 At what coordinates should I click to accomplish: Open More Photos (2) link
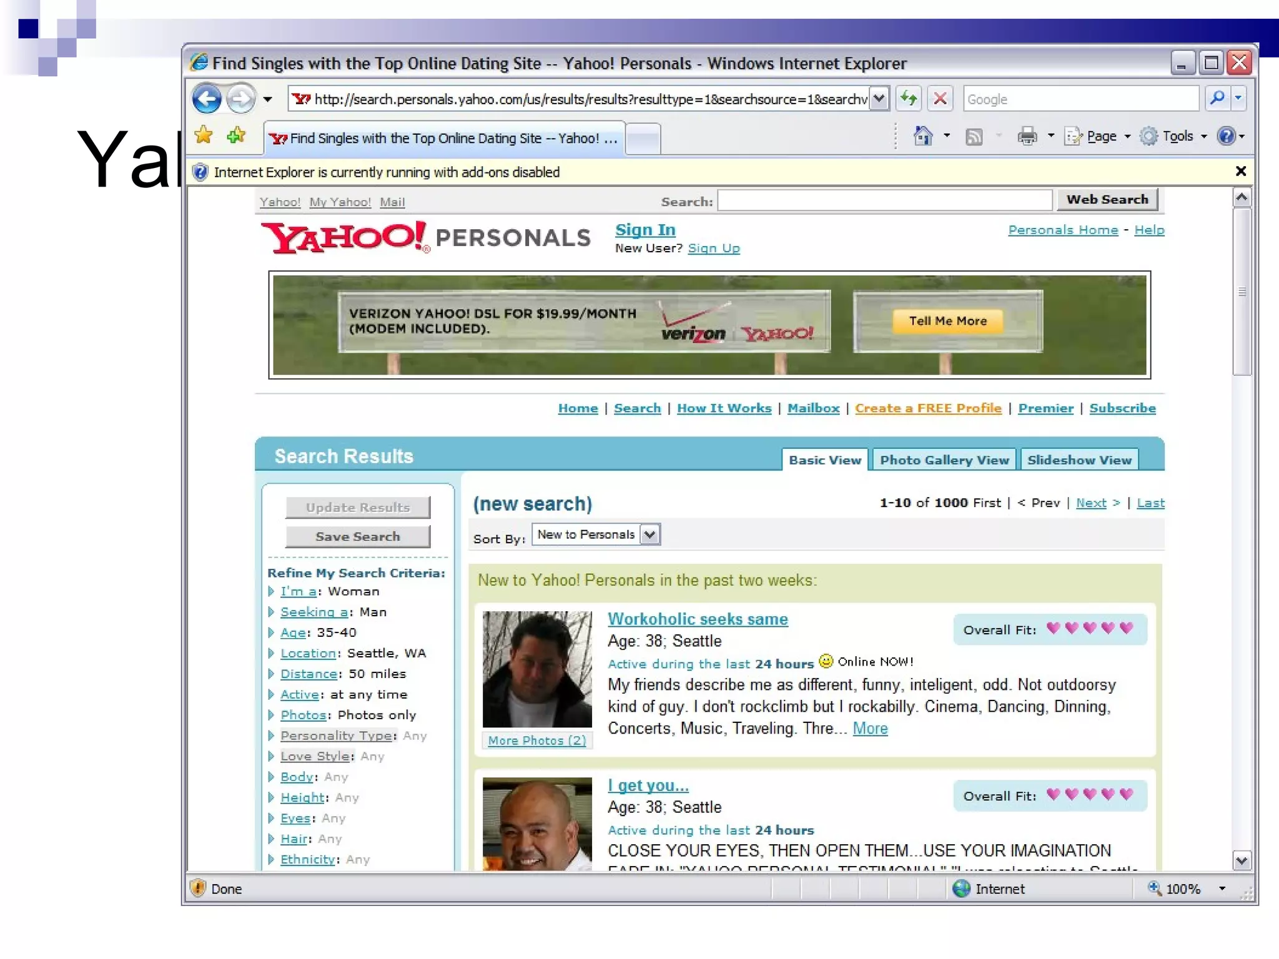point(537,740)
